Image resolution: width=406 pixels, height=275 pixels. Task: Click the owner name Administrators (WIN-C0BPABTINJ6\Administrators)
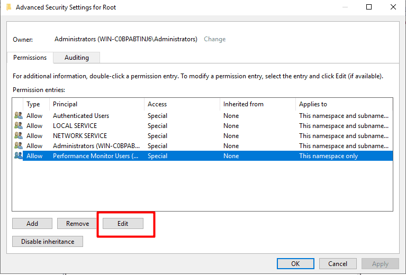click(x=126, y=39)
